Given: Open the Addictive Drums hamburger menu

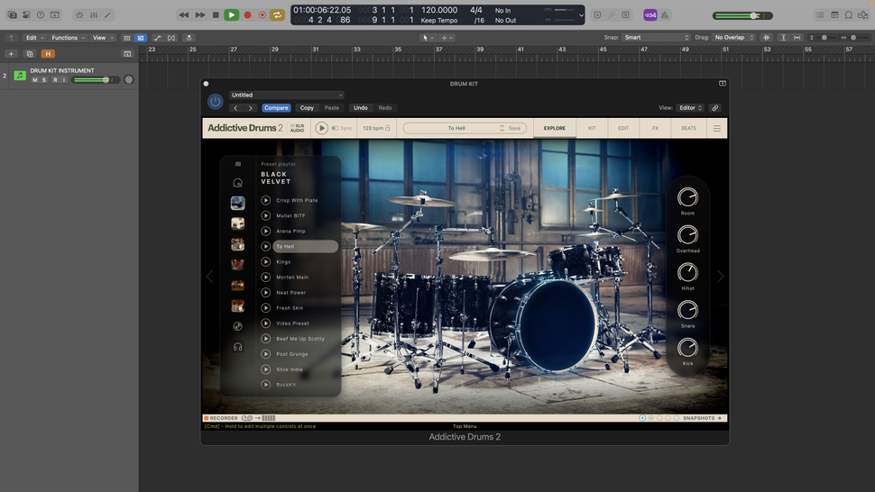Looking at the screenshot, I should (x=717, y=129).
